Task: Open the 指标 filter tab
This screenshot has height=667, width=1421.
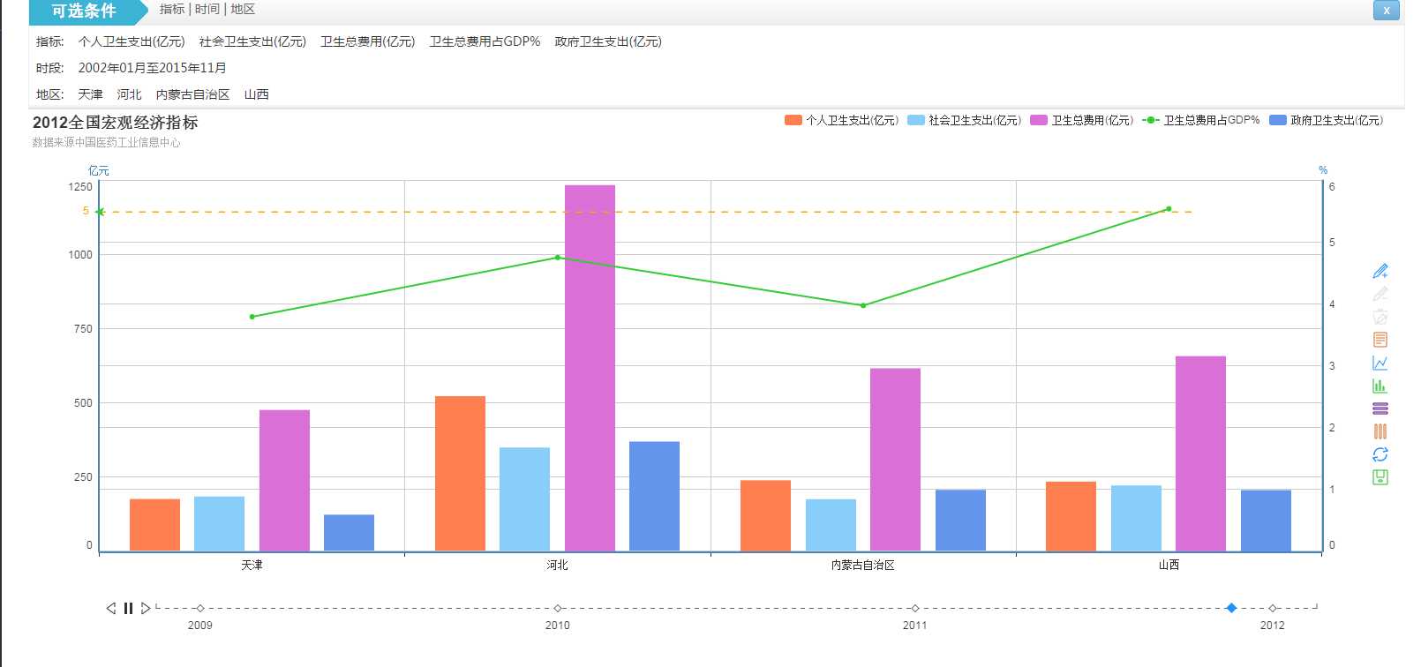Action: [x=172, y=9]
